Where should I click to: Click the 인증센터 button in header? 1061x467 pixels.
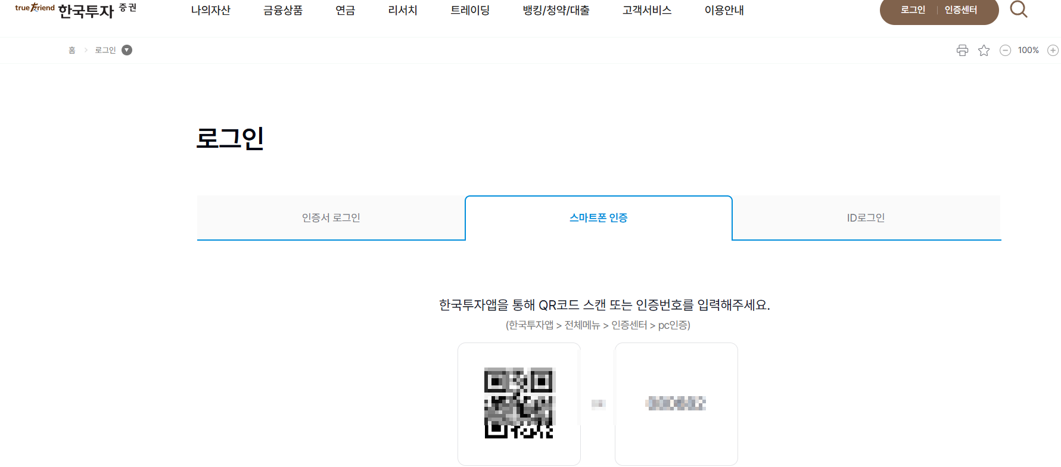point(960,10)
